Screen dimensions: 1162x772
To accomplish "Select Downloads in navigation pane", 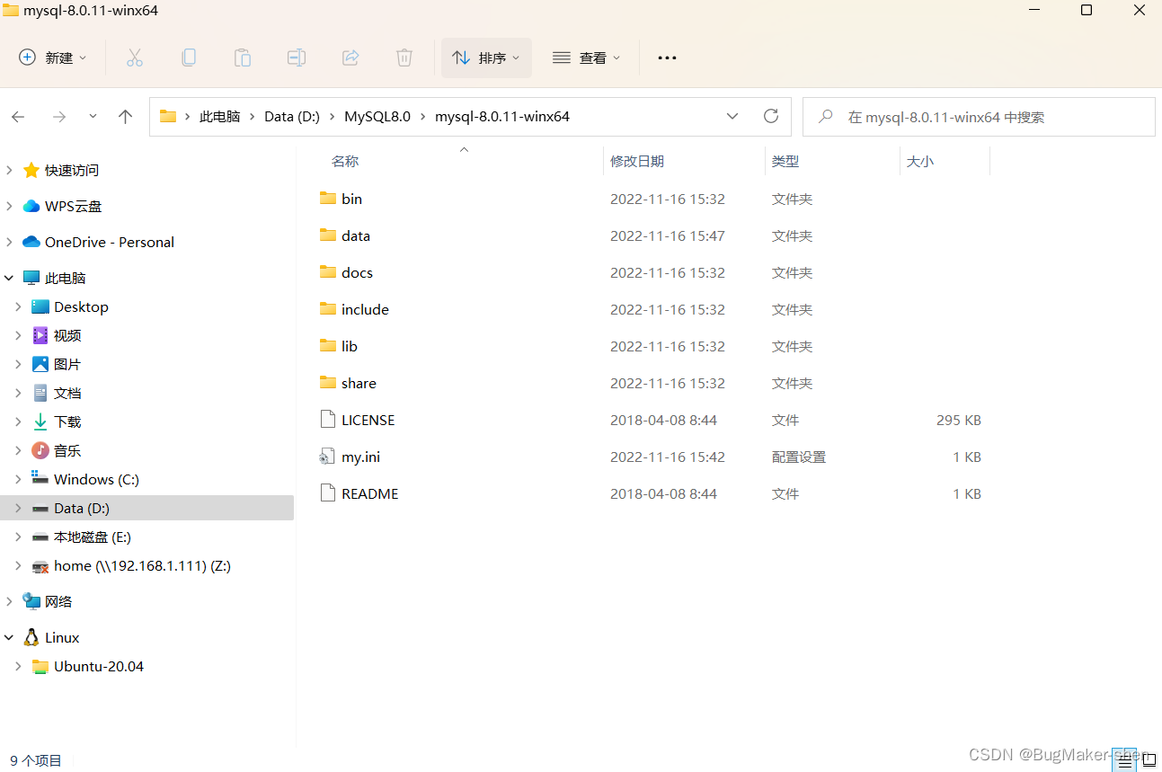I will tap(67, 421).
